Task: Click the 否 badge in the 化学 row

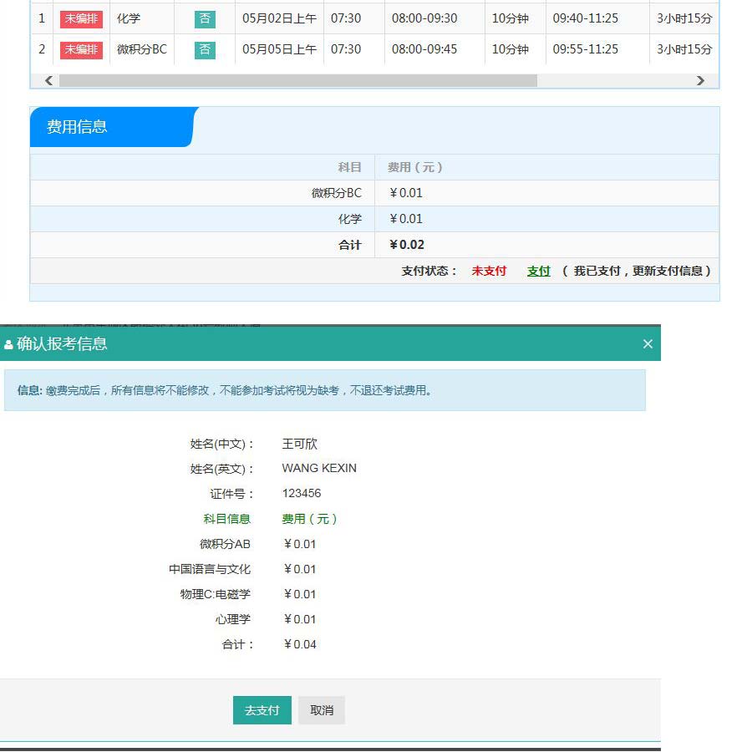Action: coord(205,18)
